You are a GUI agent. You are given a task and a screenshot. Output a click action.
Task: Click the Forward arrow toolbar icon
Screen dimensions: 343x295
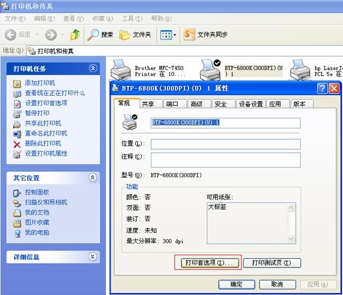(51, 34)
